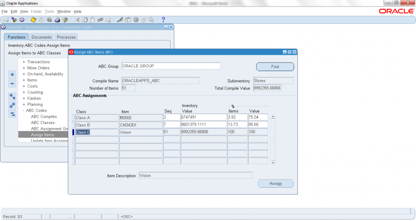Select ABC Compiles in the navigator tree
416x221 pixels.
point(44,117)
